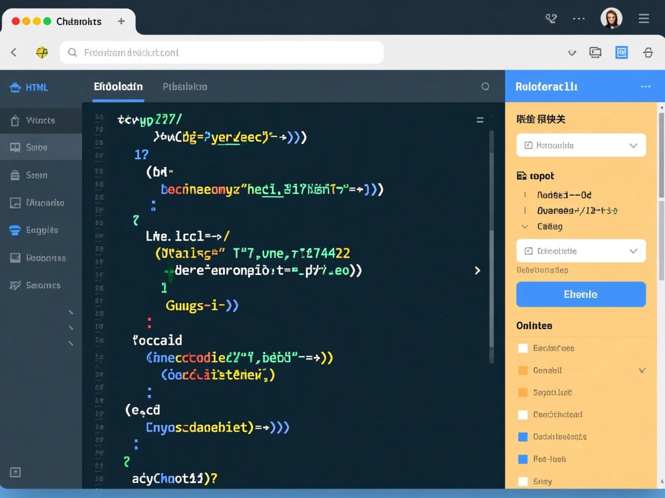Toggle the Eenbifoeo checkbox
Screen dimensions: 665x498
tap(523, 348)
